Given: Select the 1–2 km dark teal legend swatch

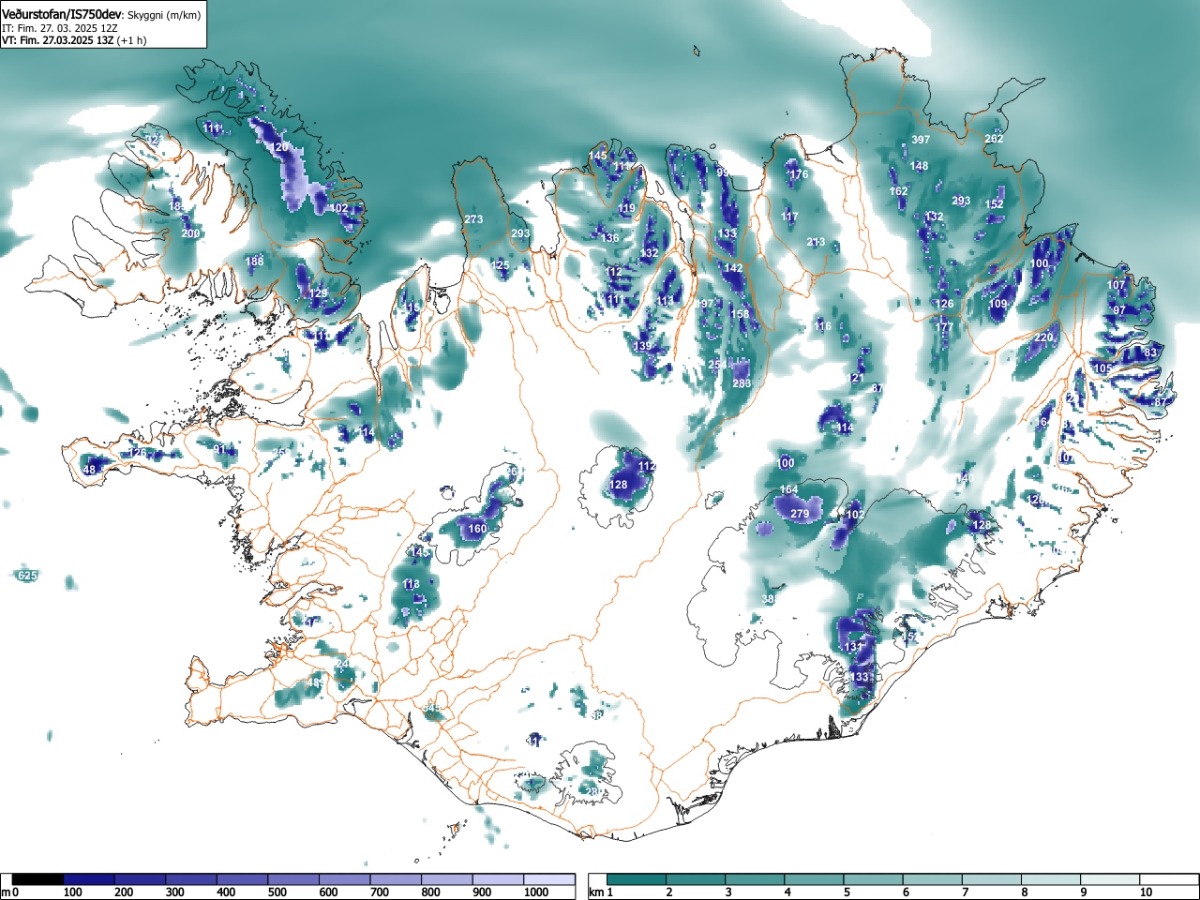Looking at the screenshot, I should [x=637, y=879].
